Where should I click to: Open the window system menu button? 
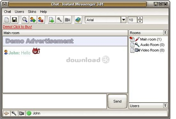point(4,4)
